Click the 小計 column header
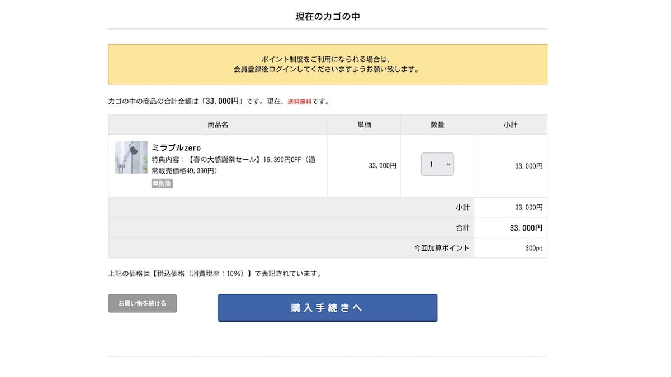Image resolution: width=671 pixels, height=377 pixels. click(x=511, y=125)
